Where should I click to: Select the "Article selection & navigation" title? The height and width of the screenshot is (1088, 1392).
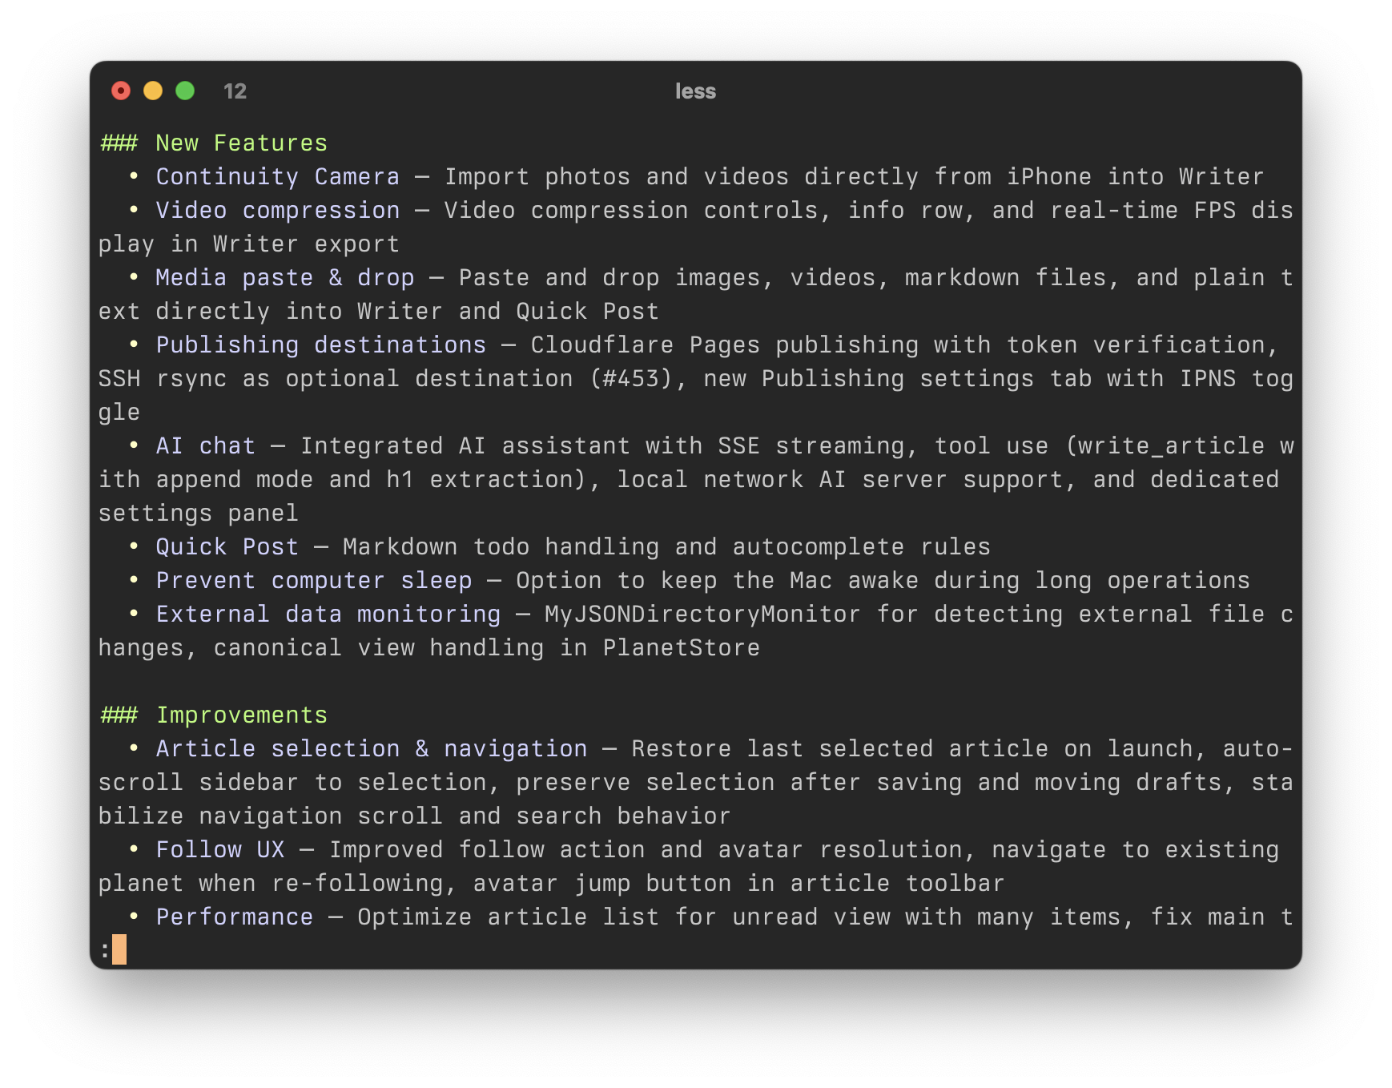tap(371, 749)
